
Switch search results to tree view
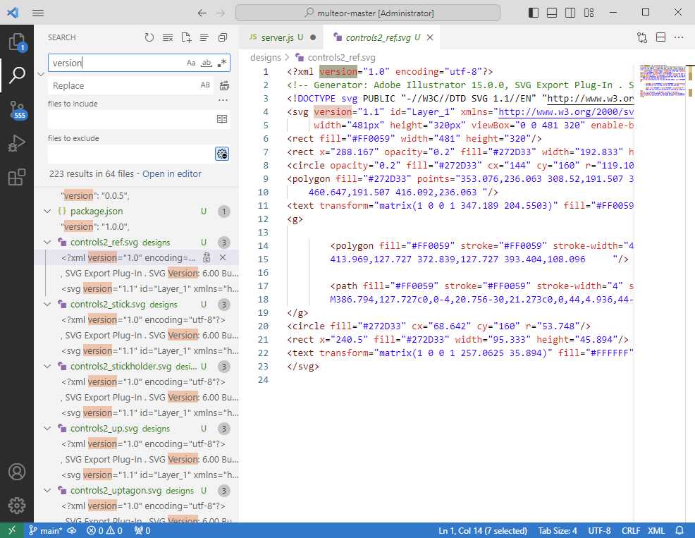click(204, 37)
